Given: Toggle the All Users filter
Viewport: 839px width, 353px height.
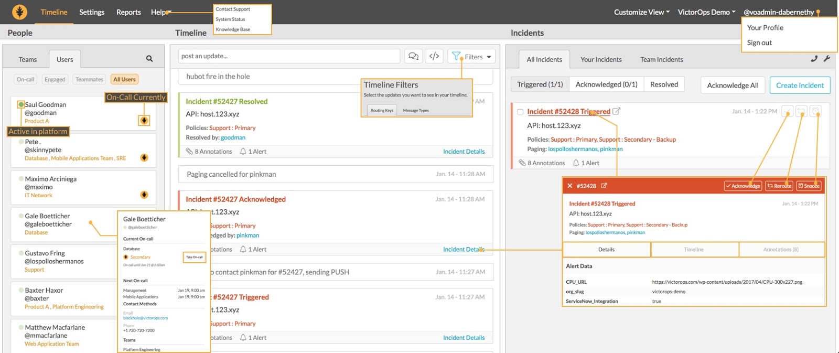Looking at the screenshot, I should click(124, 79).
